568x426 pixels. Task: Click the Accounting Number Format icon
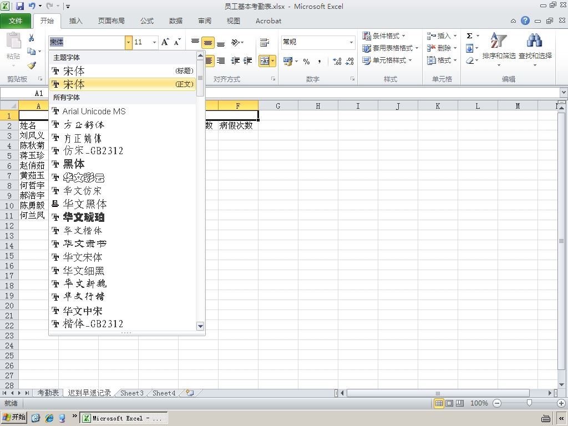coord(288,62)
